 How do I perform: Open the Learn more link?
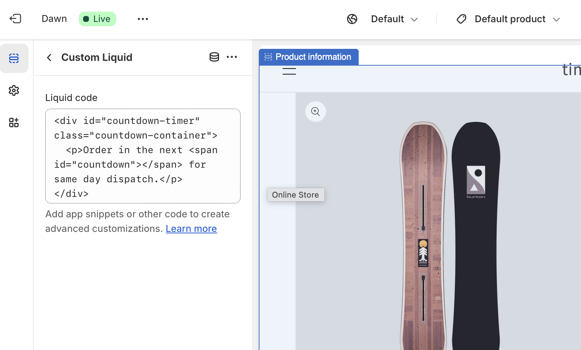coord(191,229)
